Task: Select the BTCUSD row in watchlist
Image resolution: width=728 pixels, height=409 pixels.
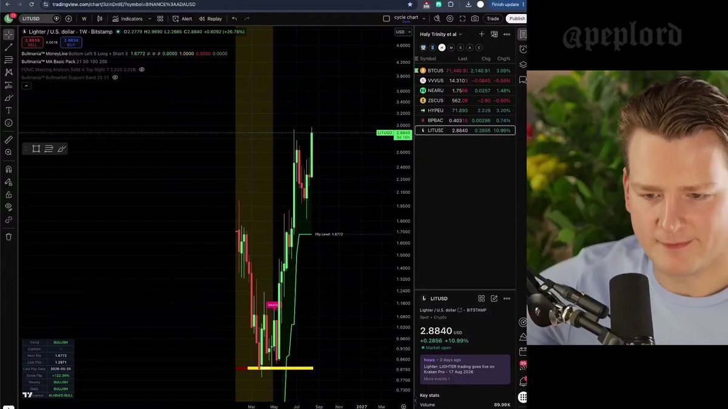Action: (x=465, y=70)
